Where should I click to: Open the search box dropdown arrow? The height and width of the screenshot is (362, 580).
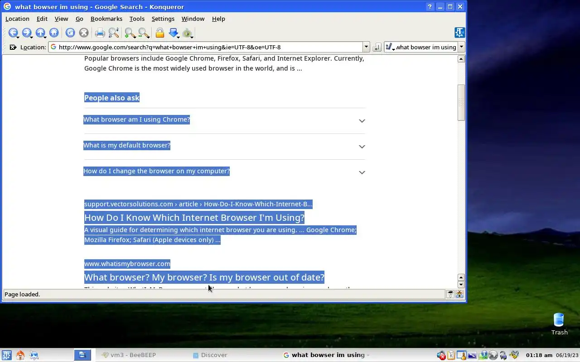[461, 47]
